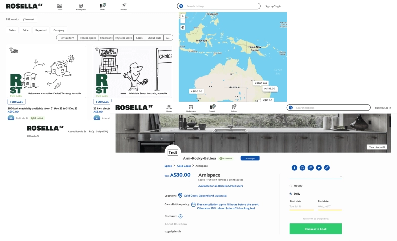Image resolution: width=397 pixels, height=241 pixels.
Task: Open the End date picker
Action: (330, 206)
